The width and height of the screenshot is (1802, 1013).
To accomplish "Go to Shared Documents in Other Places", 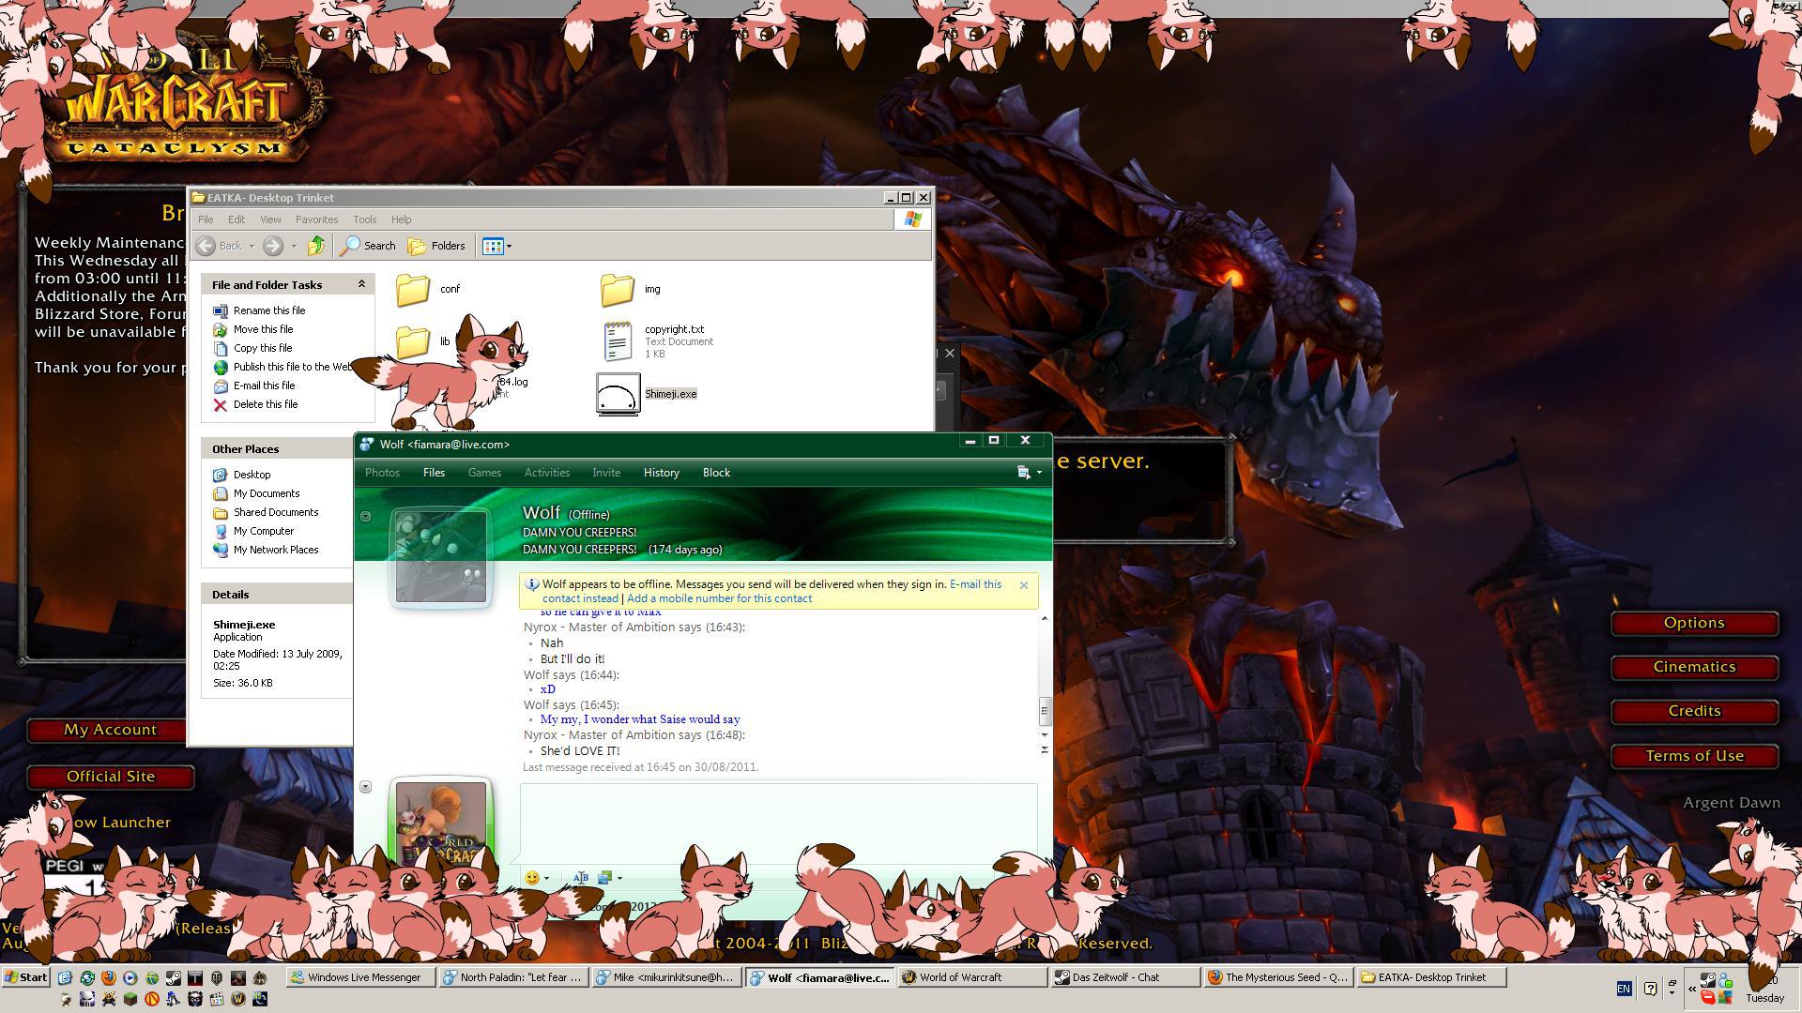I will [x=275, y=512].
